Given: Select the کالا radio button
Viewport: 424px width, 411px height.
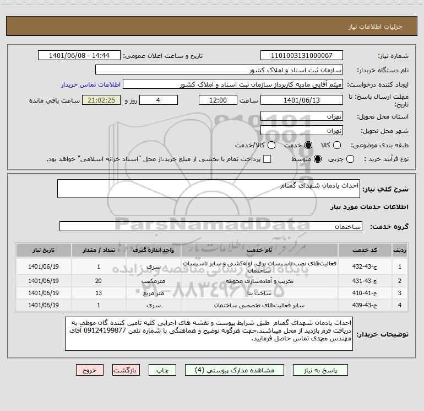Looking at the screenshot, I should pyautogui.click(x=336, y=145).
